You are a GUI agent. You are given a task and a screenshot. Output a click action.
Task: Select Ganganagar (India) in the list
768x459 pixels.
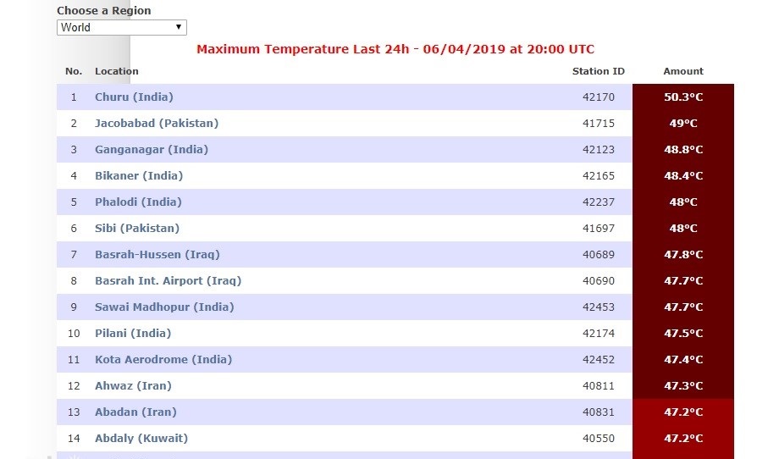pos(151,150)
